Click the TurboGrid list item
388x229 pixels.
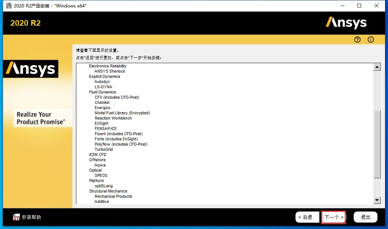click(104, 149)
